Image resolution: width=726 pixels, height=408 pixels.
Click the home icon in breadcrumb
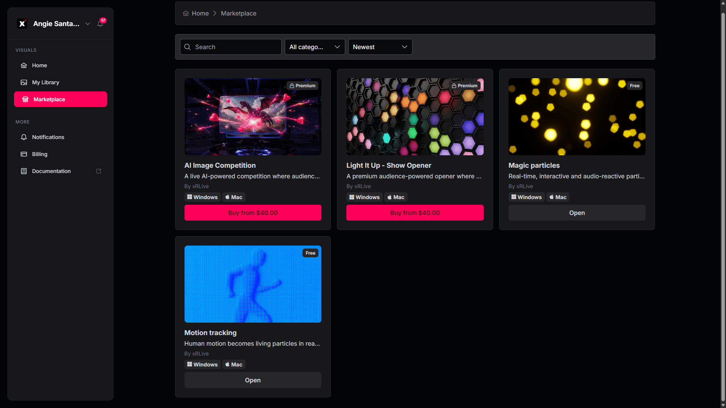point(186,14)
